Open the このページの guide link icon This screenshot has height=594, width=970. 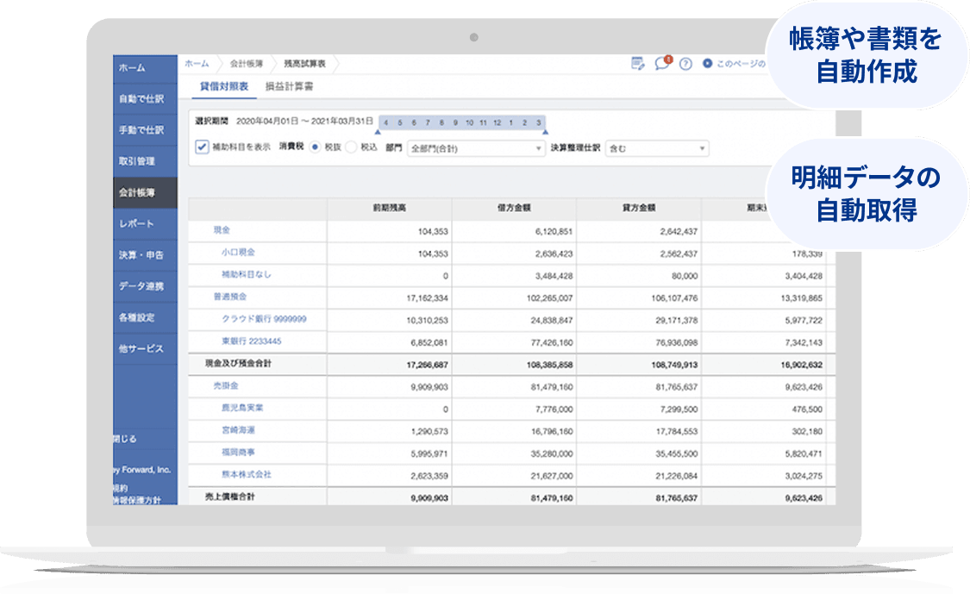pos(707,63)
